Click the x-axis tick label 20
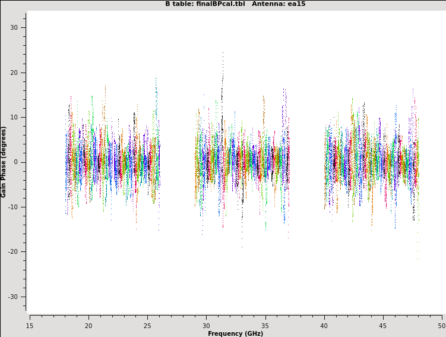The image size is (446, 337). tap(88, 325)
